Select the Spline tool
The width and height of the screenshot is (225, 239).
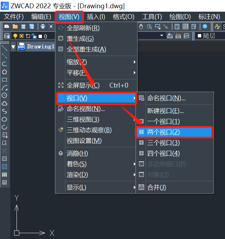coord(4,111)
